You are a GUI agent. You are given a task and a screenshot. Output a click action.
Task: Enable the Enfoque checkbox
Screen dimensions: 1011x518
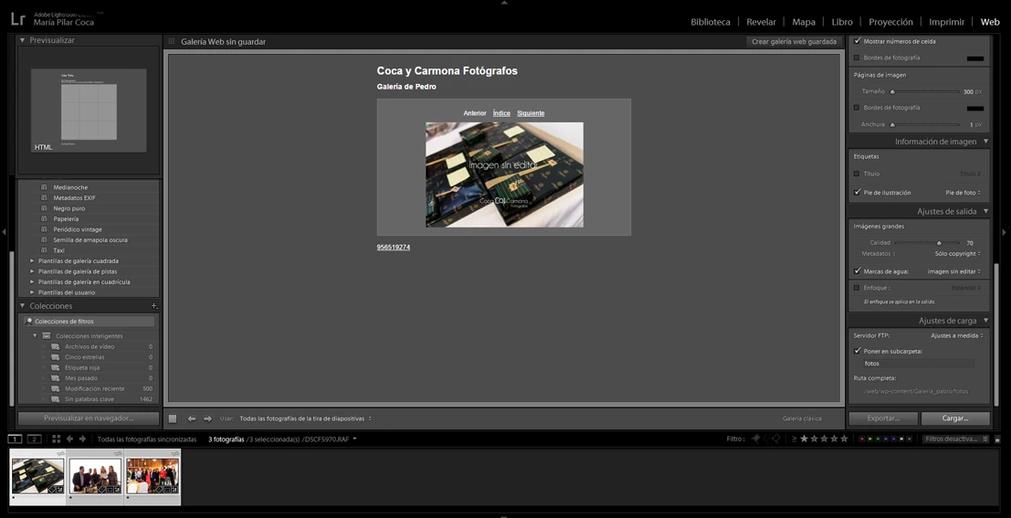pyautogui.click(x=857, y=288)
